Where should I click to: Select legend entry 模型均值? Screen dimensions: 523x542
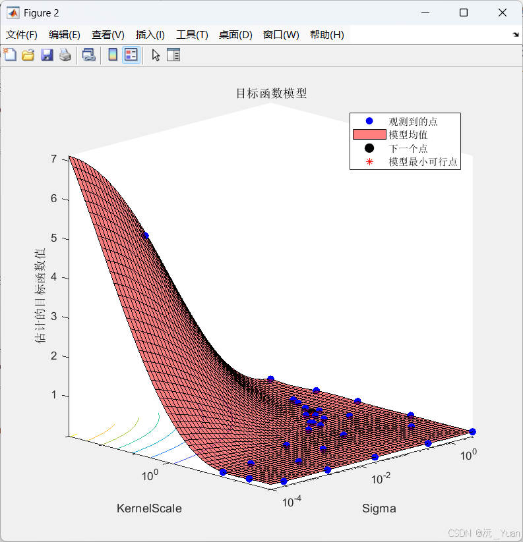click(x=408, y=135)
